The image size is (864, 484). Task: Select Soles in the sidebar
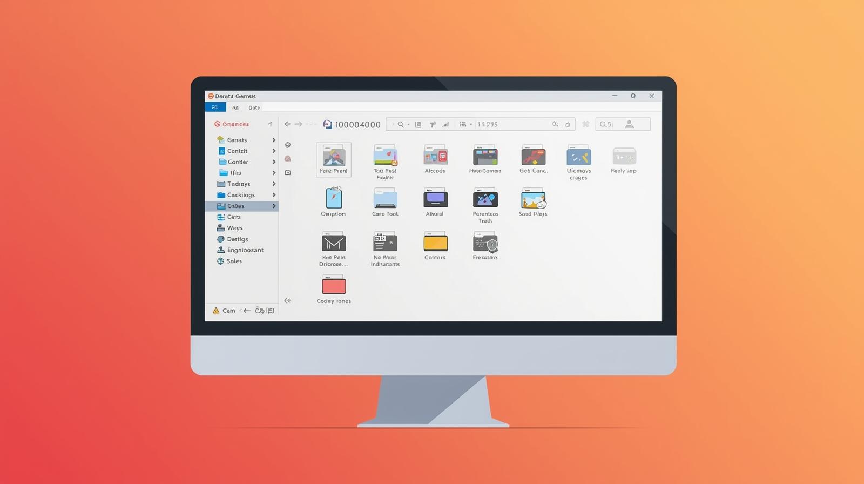234,261
